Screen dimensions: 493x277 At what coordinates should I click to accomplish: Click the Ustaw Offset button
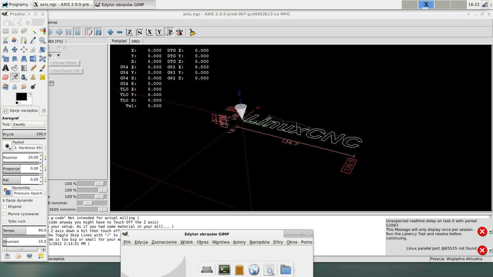click(64, 63)
